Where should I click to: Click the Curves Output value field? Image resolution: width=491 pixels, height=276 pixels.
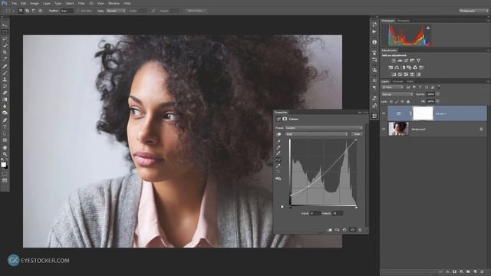pos(338,213)
